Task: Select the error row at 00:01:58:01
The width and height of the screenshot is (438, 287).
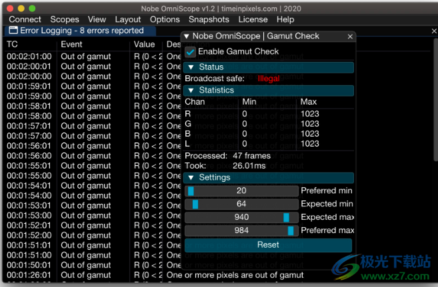Action: pyautogui.click(x=93, y=107)
